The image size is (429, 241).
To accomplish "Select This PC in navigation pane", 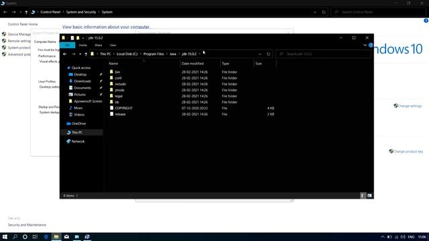I will click(x=77, y=133).
